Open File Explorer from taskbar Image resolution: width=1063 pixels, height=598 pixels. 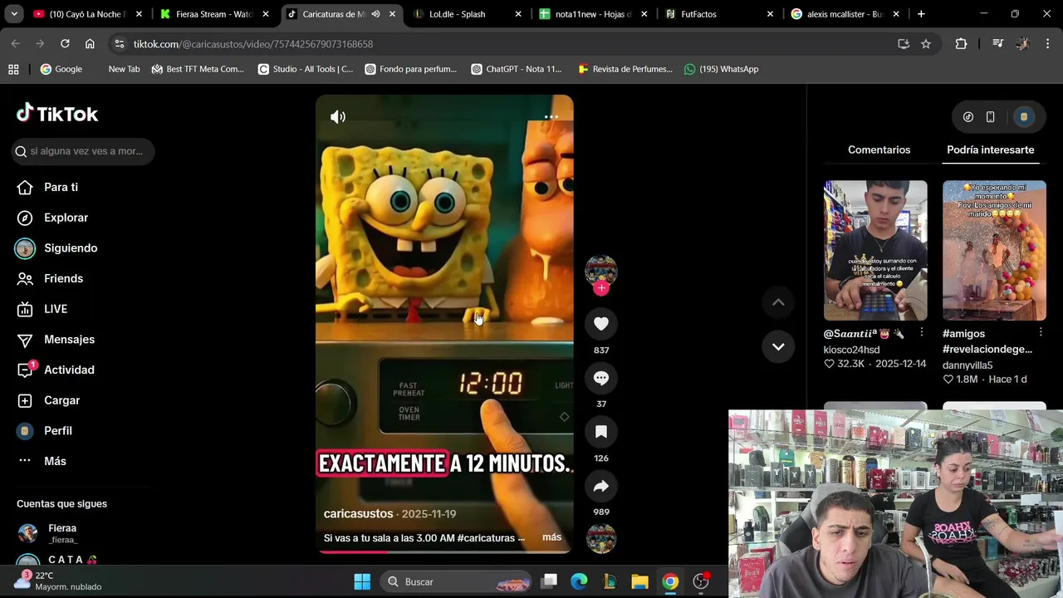tap(639, 581)
